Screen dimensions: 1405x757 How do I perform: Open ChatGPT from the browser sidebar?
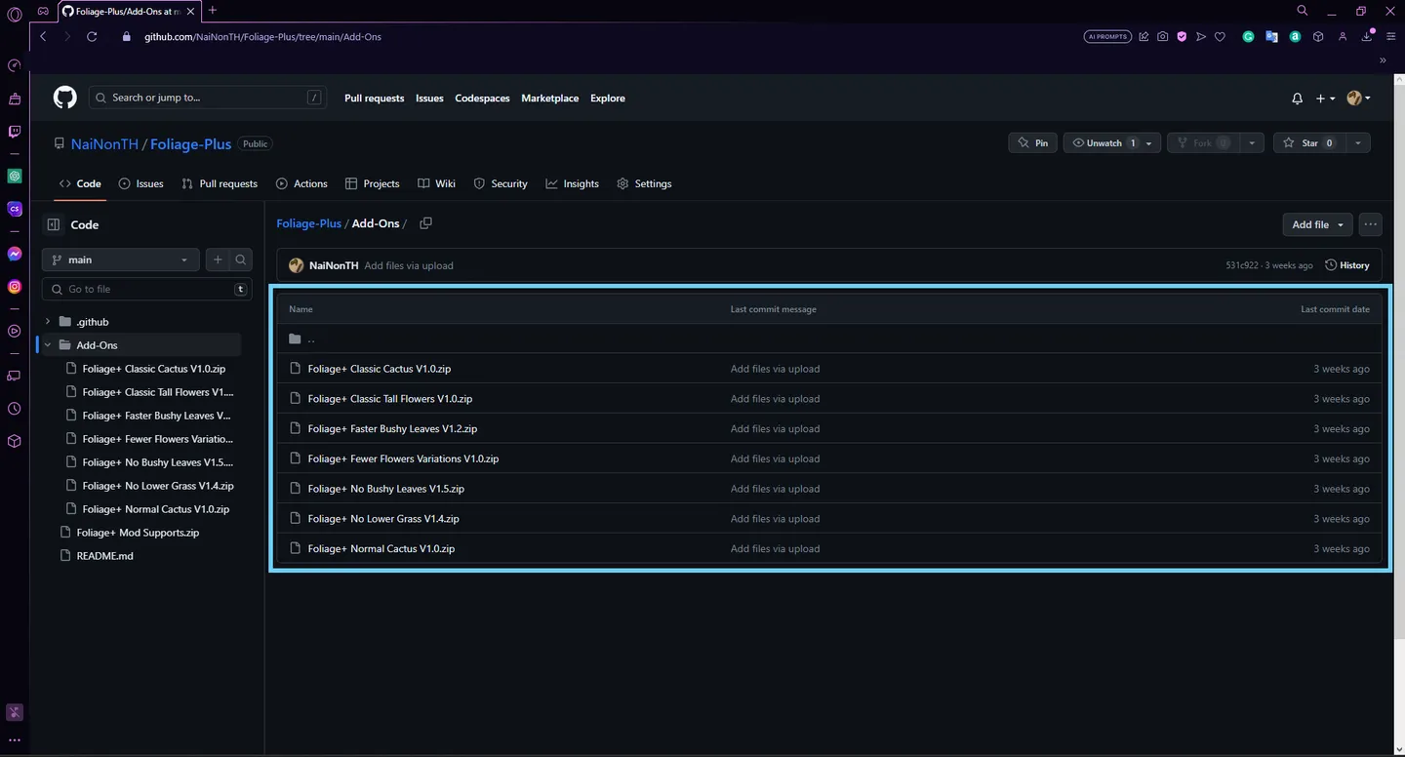15,177
